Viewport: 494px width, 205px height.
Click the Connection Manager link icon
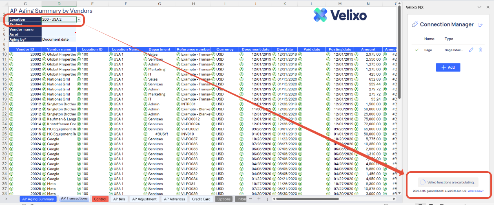tap(415, 24)
